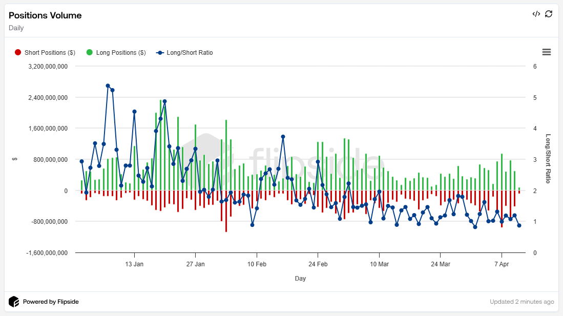Click the refresh chart icon
The height and width of the screenshot is (316, 563).
click(549, 14)
